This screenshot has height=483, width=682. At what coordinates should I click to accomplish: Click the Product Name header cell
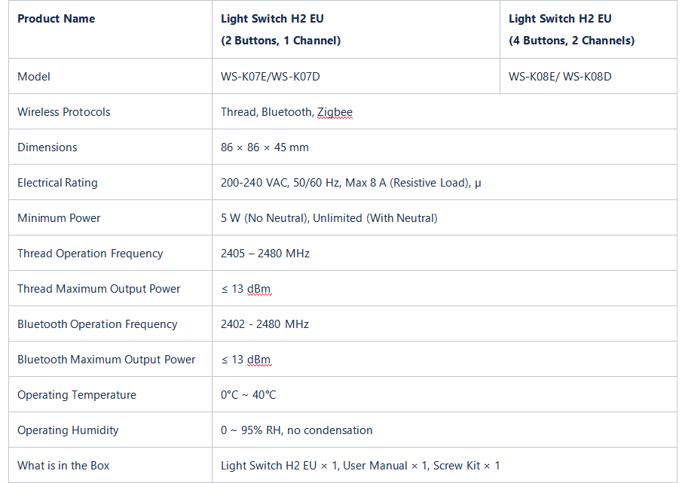click(57, 19)
